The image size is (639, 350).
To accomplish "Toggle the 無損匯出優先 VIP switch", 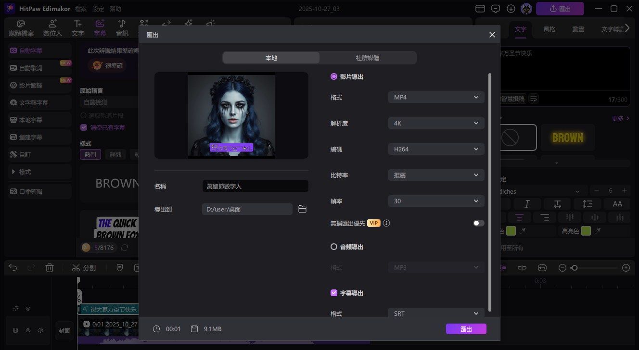I will [x=478, y=223].
